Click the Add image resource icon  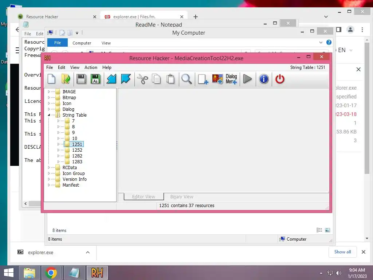pos(217,79)
